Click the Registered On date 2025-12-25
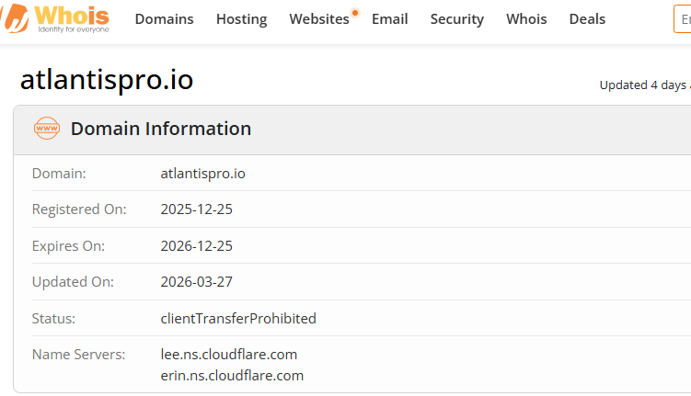691x396 pixels. (x=197, y=209)
